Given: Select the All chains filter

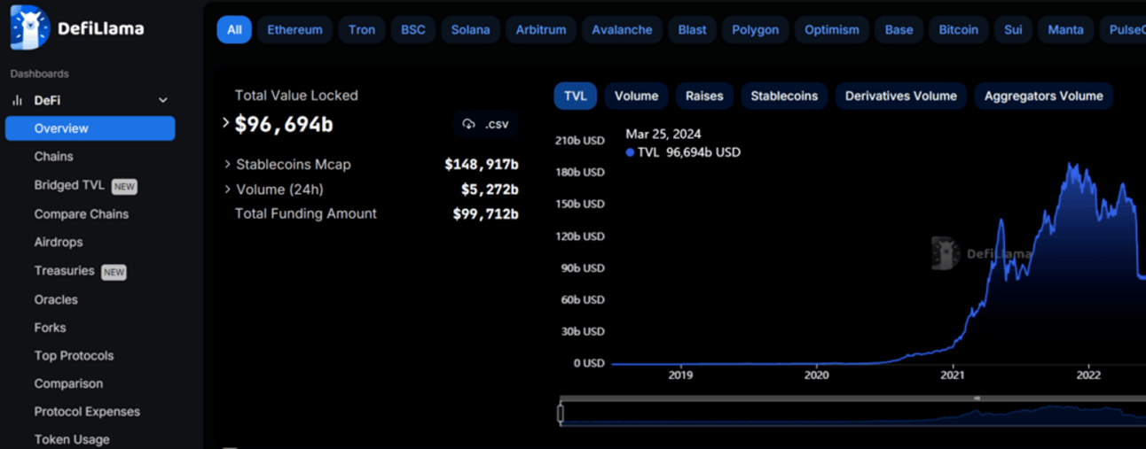Looking at the screenshot, I should tap(234, 29).
